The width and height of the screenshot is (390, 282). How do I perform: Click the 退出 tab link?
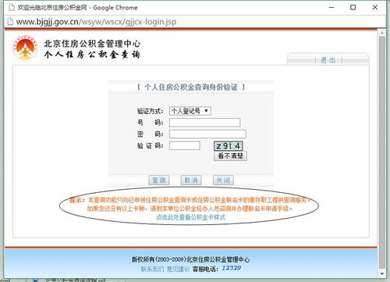click(328, 60)
